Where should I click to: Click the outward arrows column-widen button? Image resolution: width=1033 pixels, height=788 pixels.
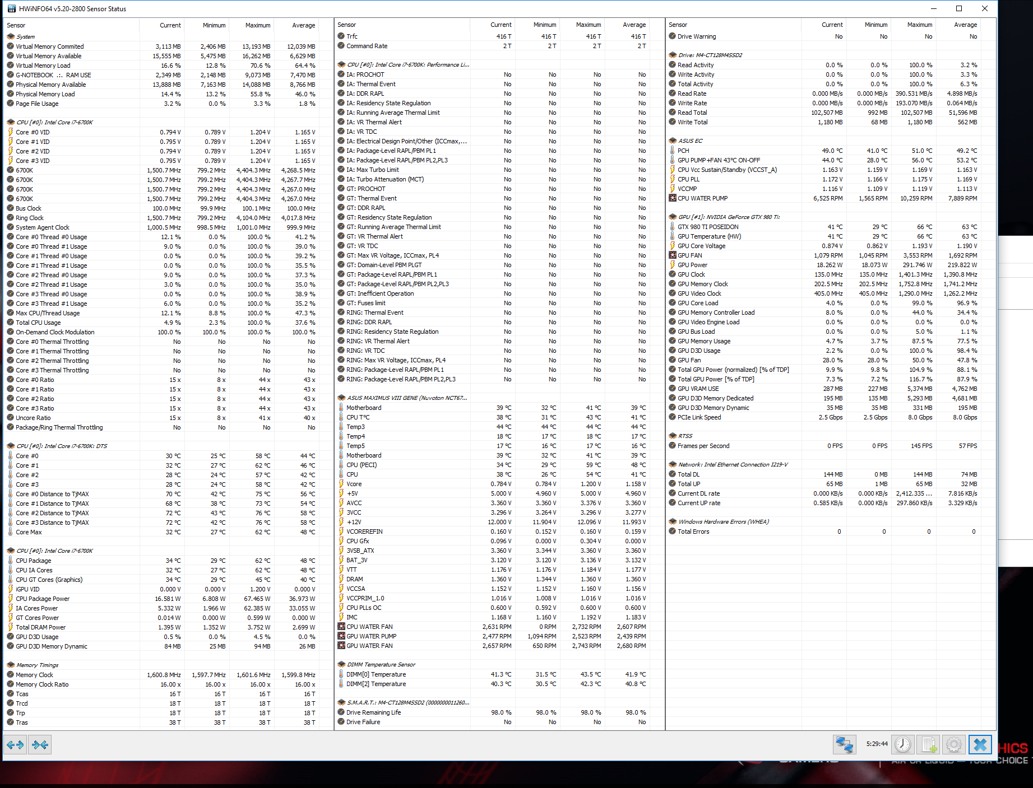coord(15,745)
